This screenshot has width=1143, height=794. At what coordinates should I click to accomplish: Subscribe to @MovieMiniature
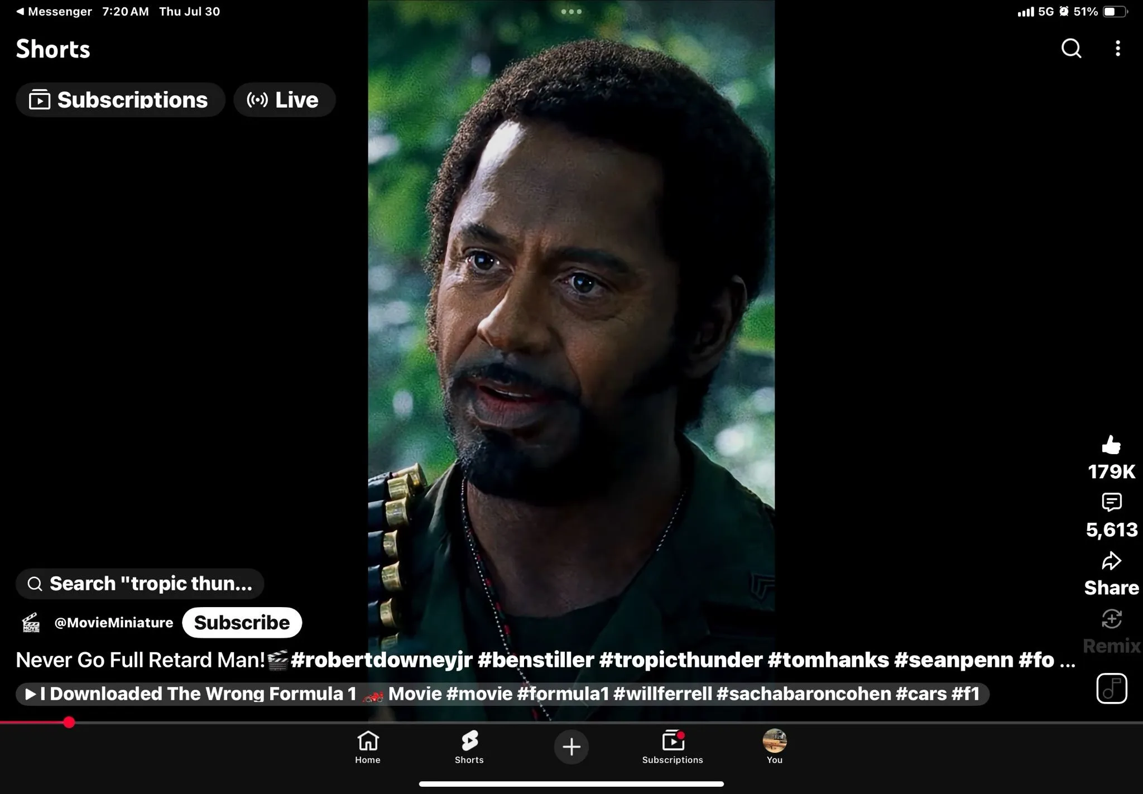(242, 622)
